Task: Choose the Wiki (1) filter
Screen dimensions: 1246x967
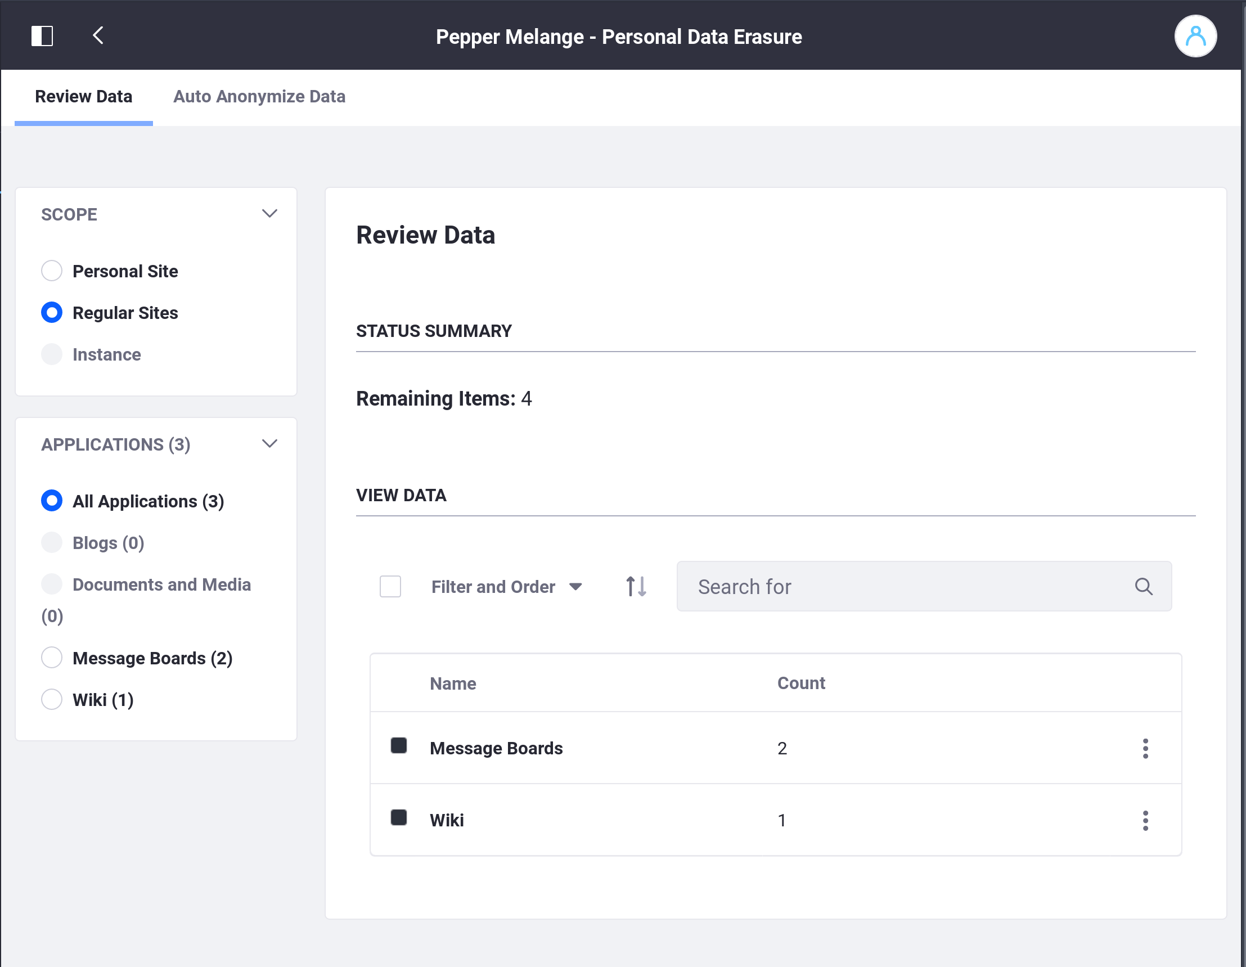Action: tap(52, 699)
